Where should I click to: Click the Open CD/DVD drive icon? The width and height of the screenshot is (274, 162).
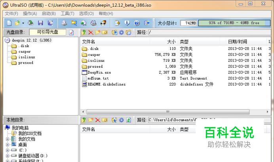pyautogui.click(x=31, y=23)
